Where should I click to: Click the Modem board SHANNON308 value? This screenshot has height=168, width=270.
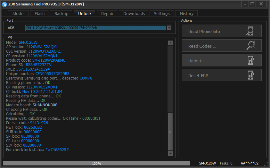tap(45, 105)
